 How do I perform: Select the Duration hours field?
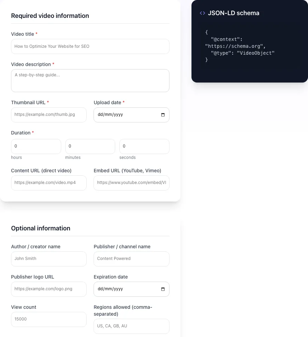click(36, 146)
